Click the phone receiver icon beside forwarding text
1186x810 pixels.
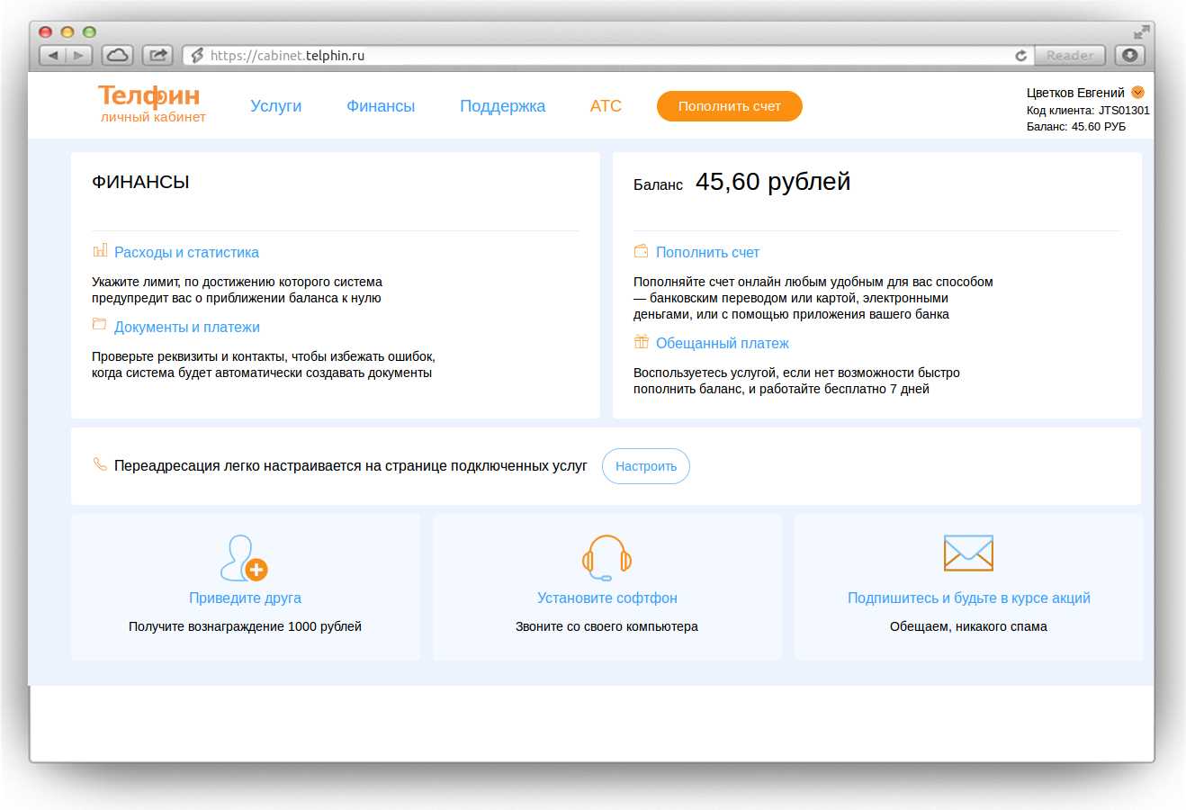click(99, 464)
